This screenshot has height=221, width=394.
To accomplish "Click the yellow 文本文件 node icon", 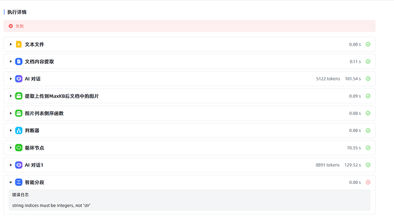I will point(19,44).
